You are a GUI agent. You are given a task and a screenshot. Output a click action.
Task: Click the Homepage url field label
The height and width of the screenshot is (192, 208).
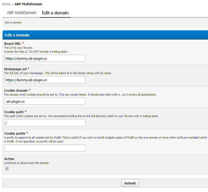point(15,69)
